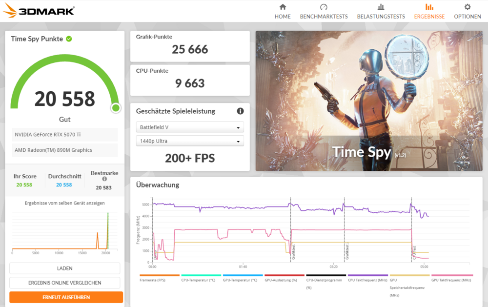Toggle CPU Taktfrequenz legend series
The height and width of the screenshot is (307, 488).
click(367, 280)
